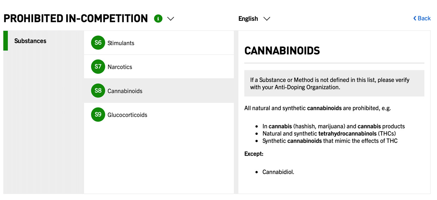The width and height of the screenshot is (437, 200).
Task: Select the Cannabinoids category row
Action: click(159, 91)
